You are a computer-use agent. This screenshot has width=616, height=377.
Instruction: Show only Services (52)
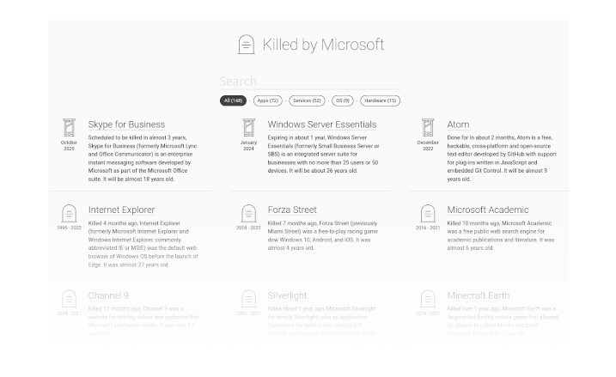(x=307, y=100)
